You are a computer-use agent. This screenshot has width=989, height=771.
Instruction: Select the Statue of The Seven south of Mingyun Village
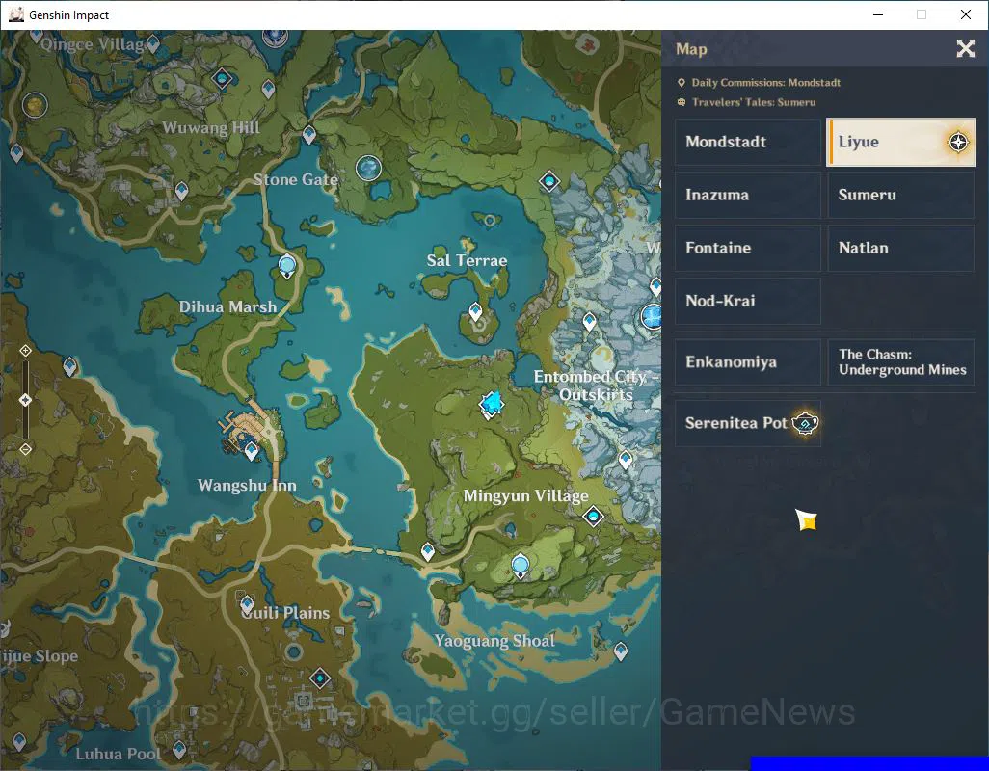click(521, 565)
